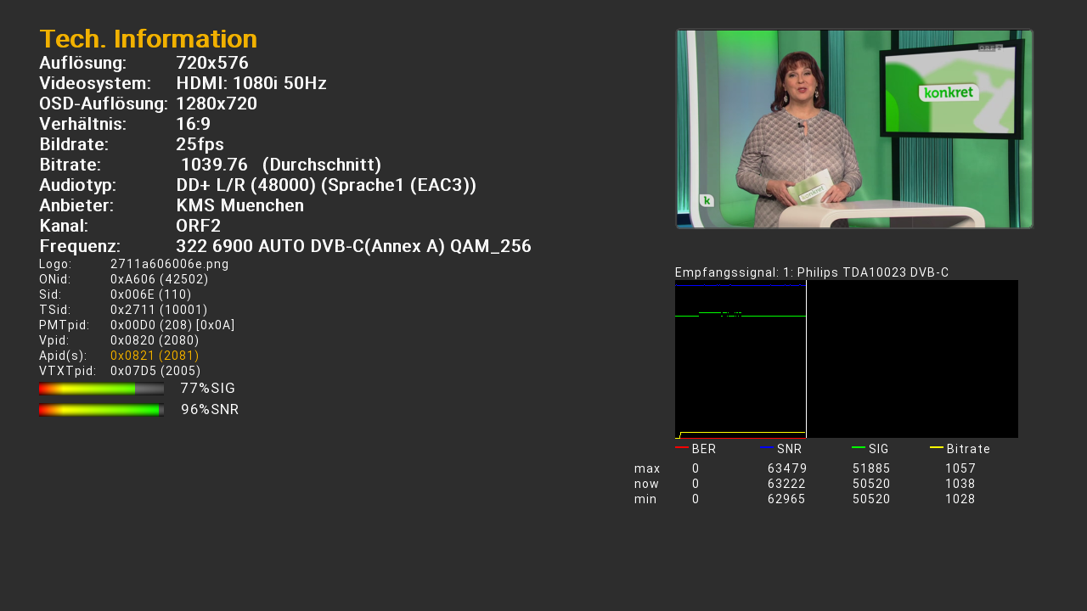Click the konkret sign in the preview
The height and width of the screenshot is (611, 1087).
[948, 92]
